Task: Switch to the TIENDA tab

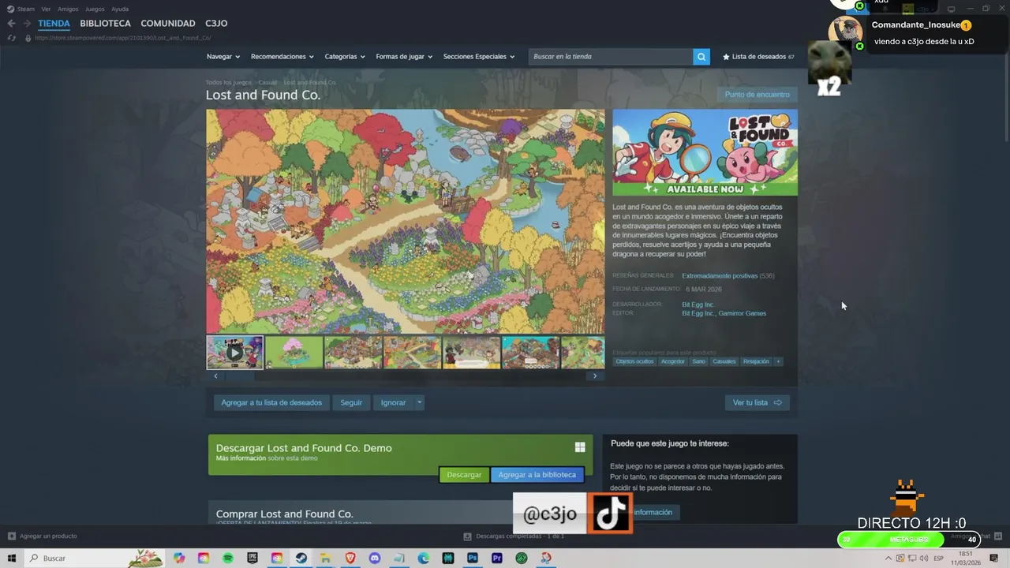Action: 54,24
